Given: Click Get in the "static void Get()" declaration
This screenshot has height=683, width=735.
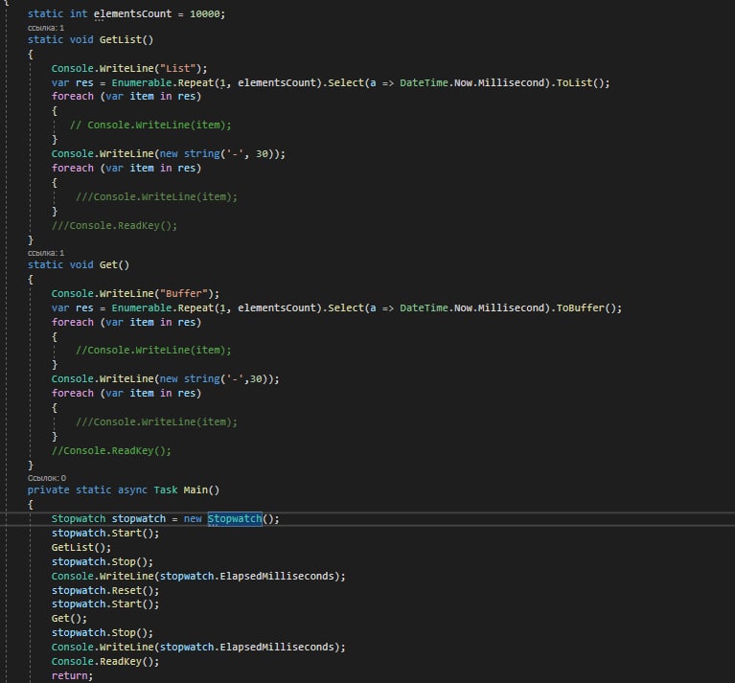Looking at the screenshot, I should pos(108,265).
